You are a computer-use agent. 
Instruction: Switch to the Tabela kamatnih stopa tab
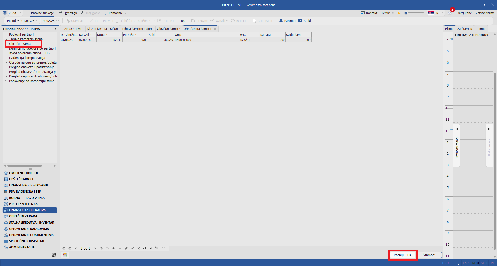pos(137,29)
